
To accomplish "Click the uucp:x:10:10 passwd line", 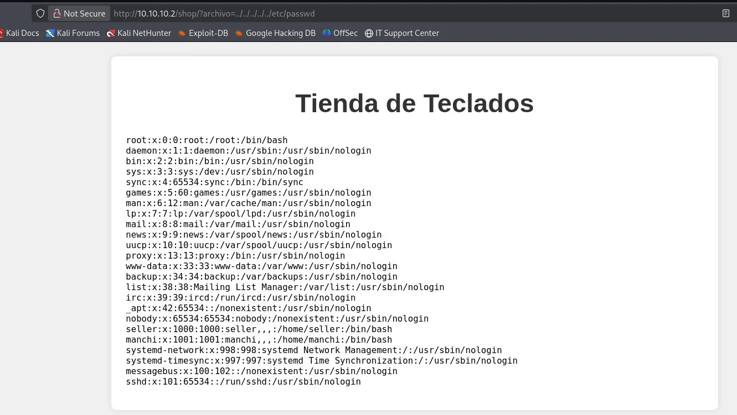I will coord(259,245).
